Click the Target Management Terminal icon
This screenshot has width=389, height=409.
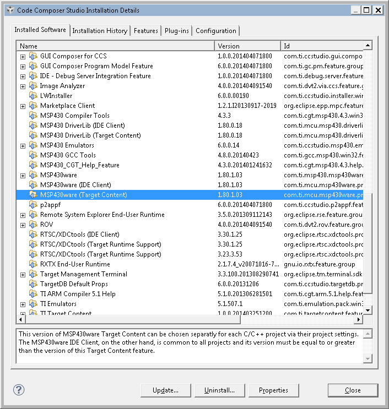point(33,274)
